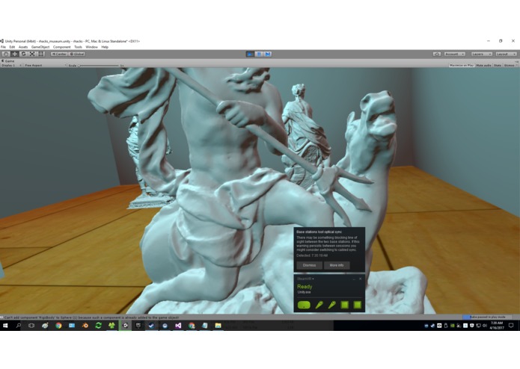Adjust the Game view Scale slider

[x=99, y=66]
